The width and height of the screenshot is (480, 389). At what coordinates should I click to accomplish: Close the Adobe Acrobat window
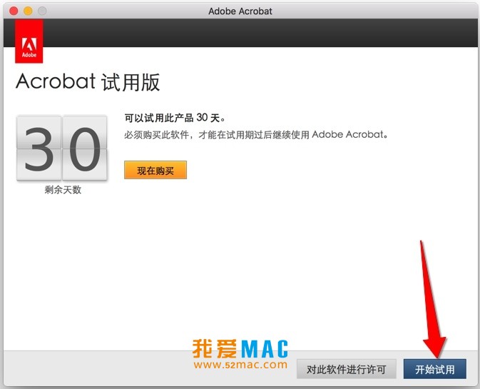pos(14,11)
